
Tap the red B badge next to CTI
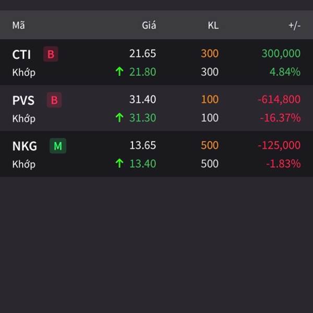tap(51, 54)
